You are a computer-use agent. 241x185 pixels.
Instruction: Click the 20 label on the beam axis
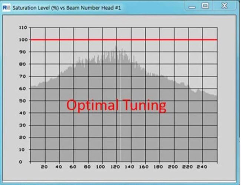pyautogui.click(x=44, y=167)
